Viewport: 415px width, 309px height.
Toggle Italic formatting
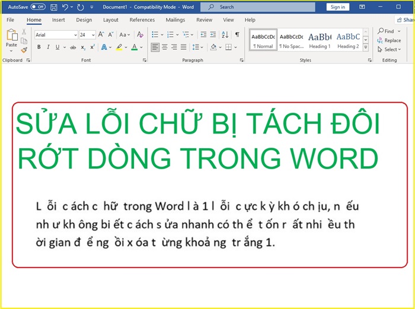click(x=48, y=47)
